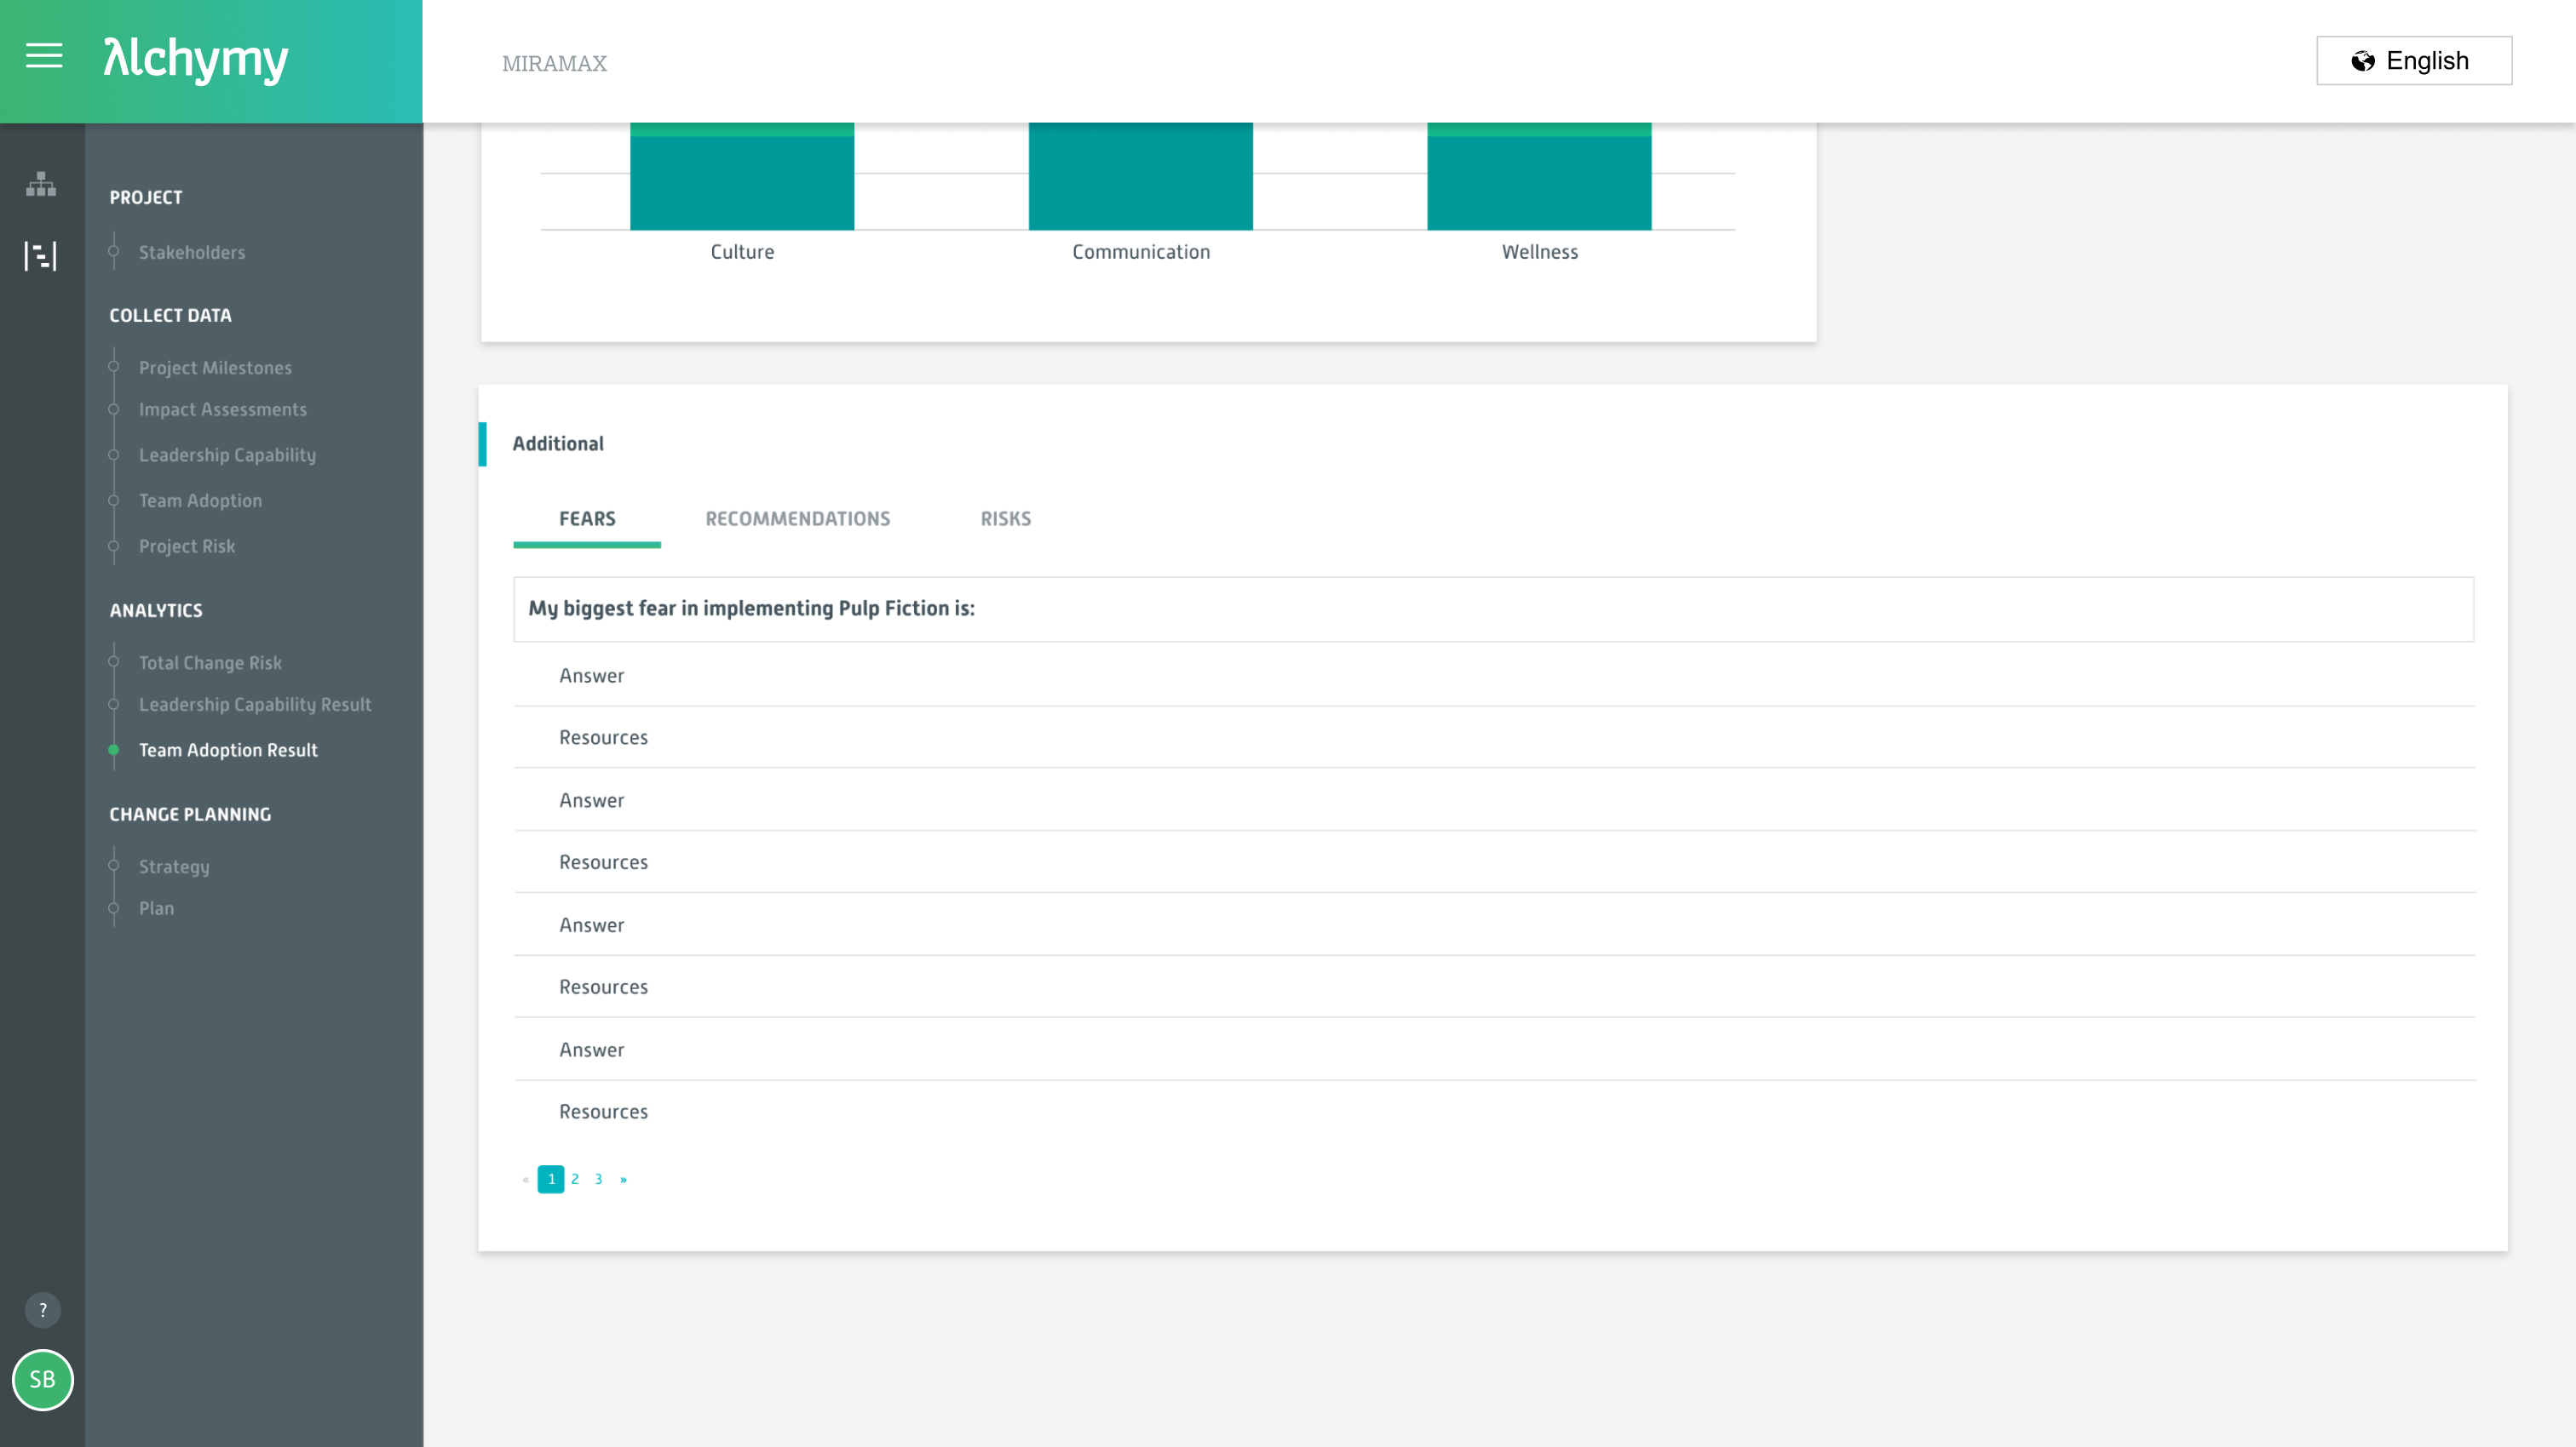Expand the last Resources row
Viewport: 2576px width, 1447px height.
pyautogui.click(x=603, y=1112)
